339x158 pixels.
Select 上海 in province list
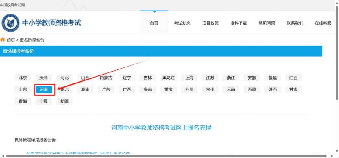coord(189,78)
